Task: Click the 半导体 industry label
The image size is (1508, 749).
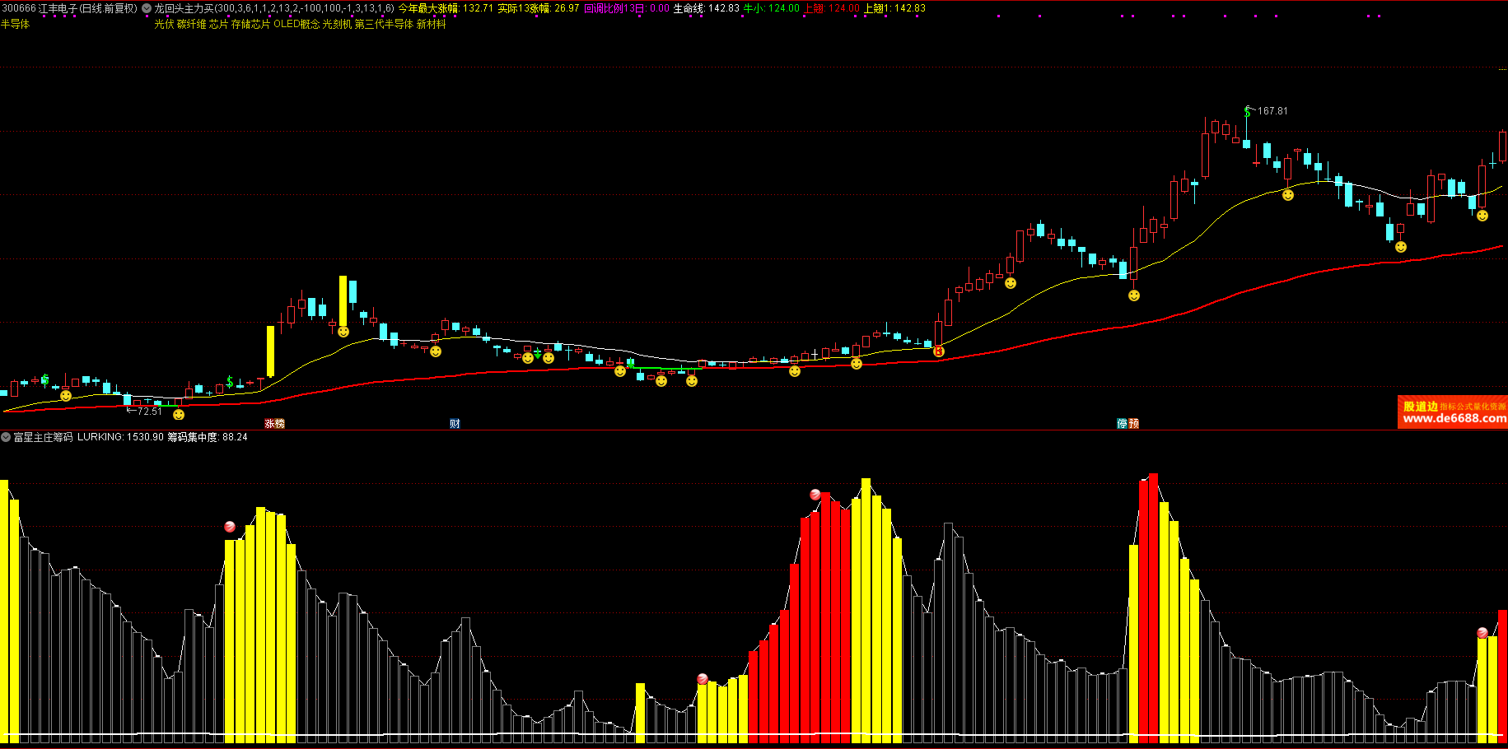Action: pos(15,24)
